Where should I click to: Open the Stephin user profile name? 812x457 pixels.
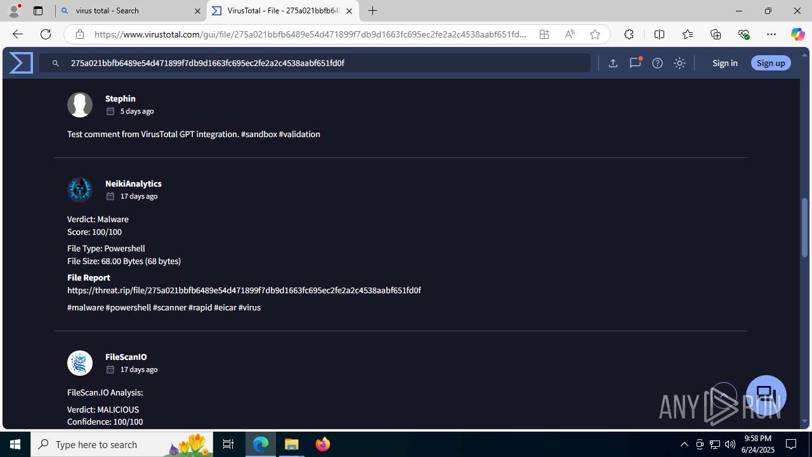(x=121, y=98)
